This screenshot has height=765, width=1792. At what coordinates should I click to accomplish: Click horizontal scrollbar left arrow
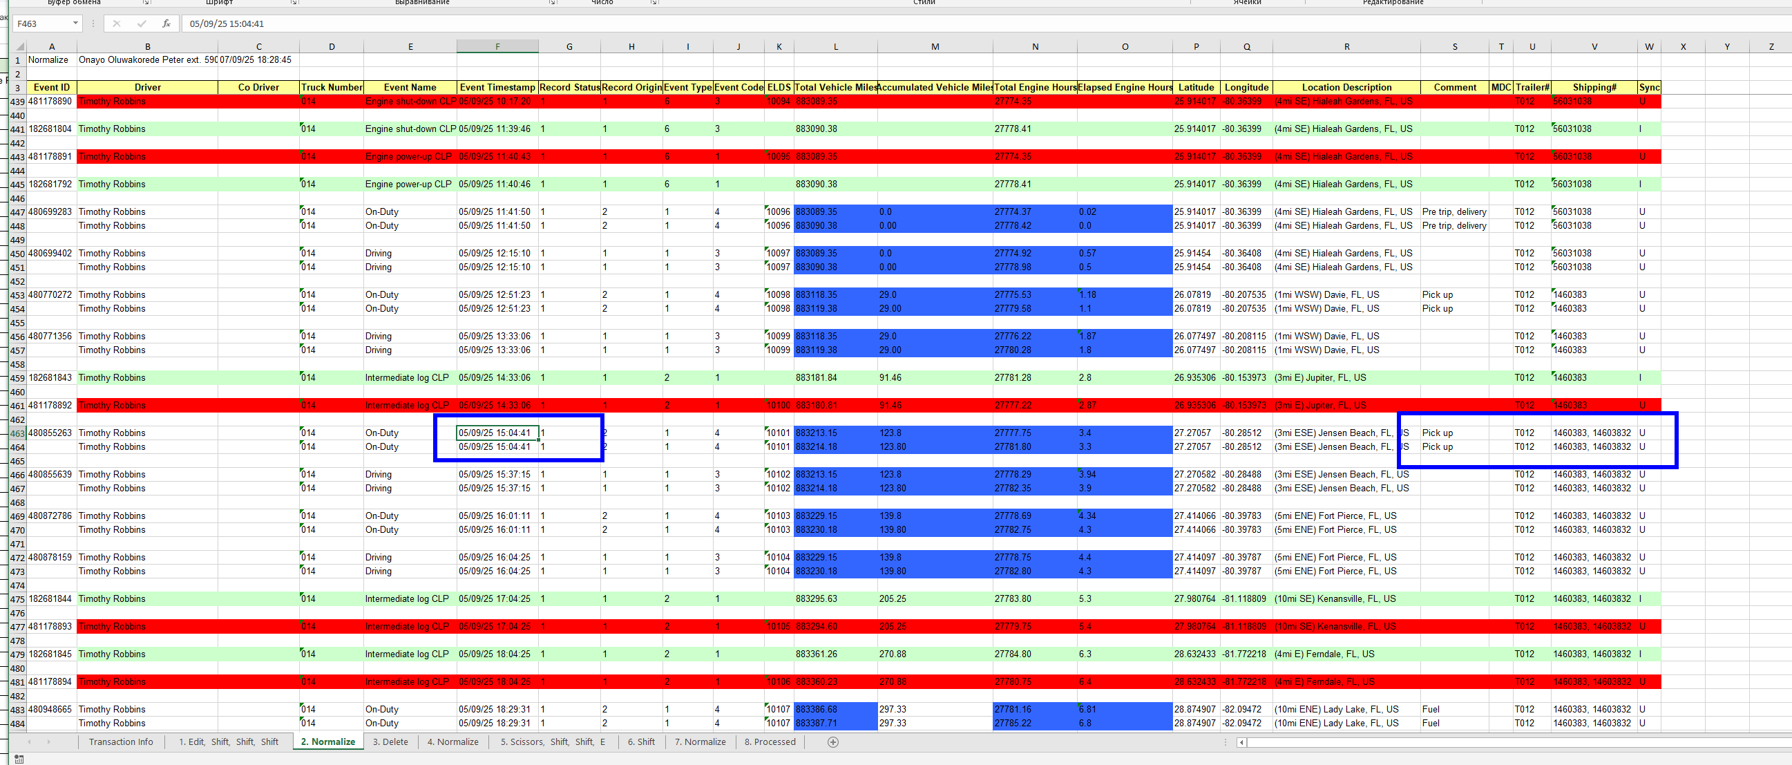coord(1241,743)
